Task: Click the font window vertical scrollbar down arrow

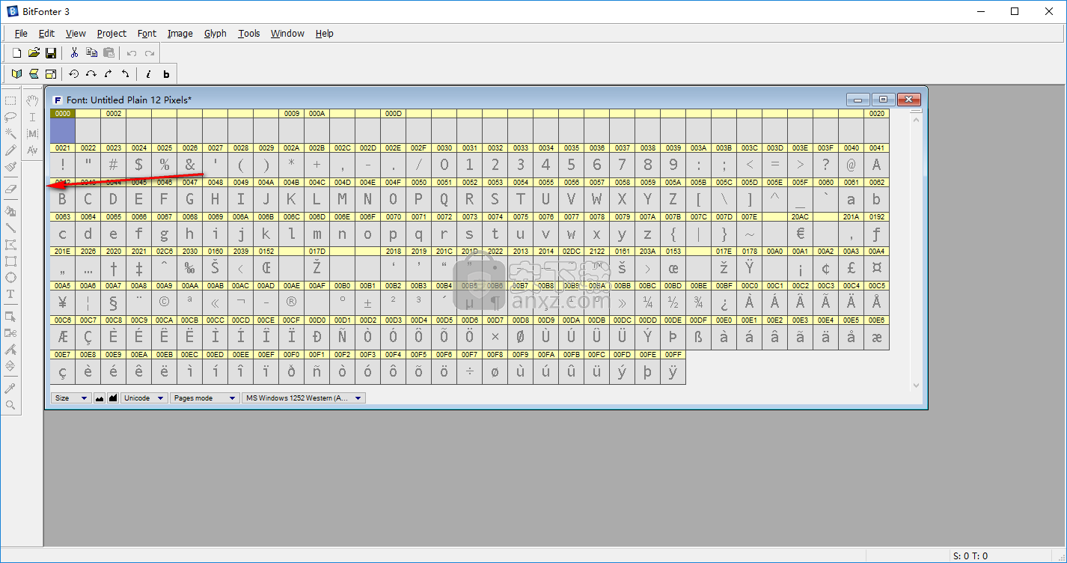Action: (x=917, y=386)
